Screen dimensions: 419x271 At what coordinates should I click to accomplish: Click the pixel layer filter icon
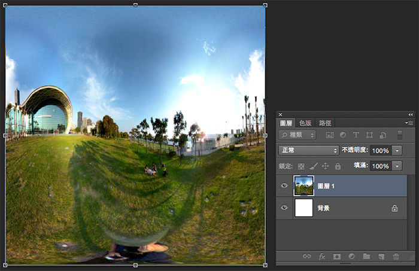(x=329, y=135)
